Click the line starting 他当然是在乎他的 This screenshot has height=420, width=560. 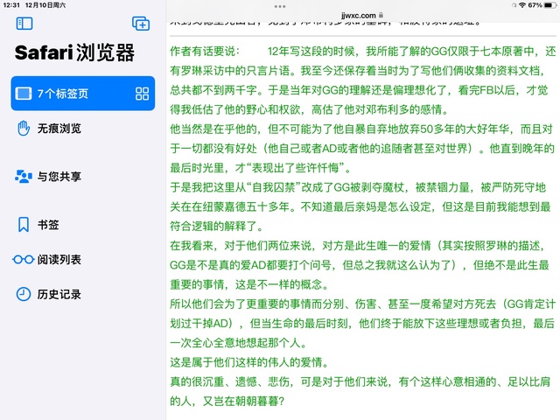(361, 129)
